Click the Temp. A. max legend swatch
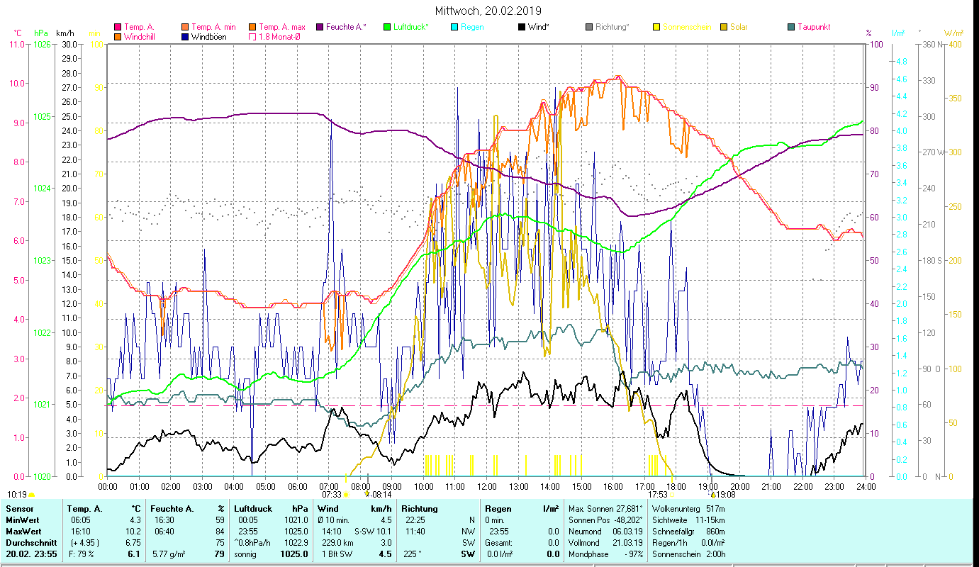 [x=252, y=27]
